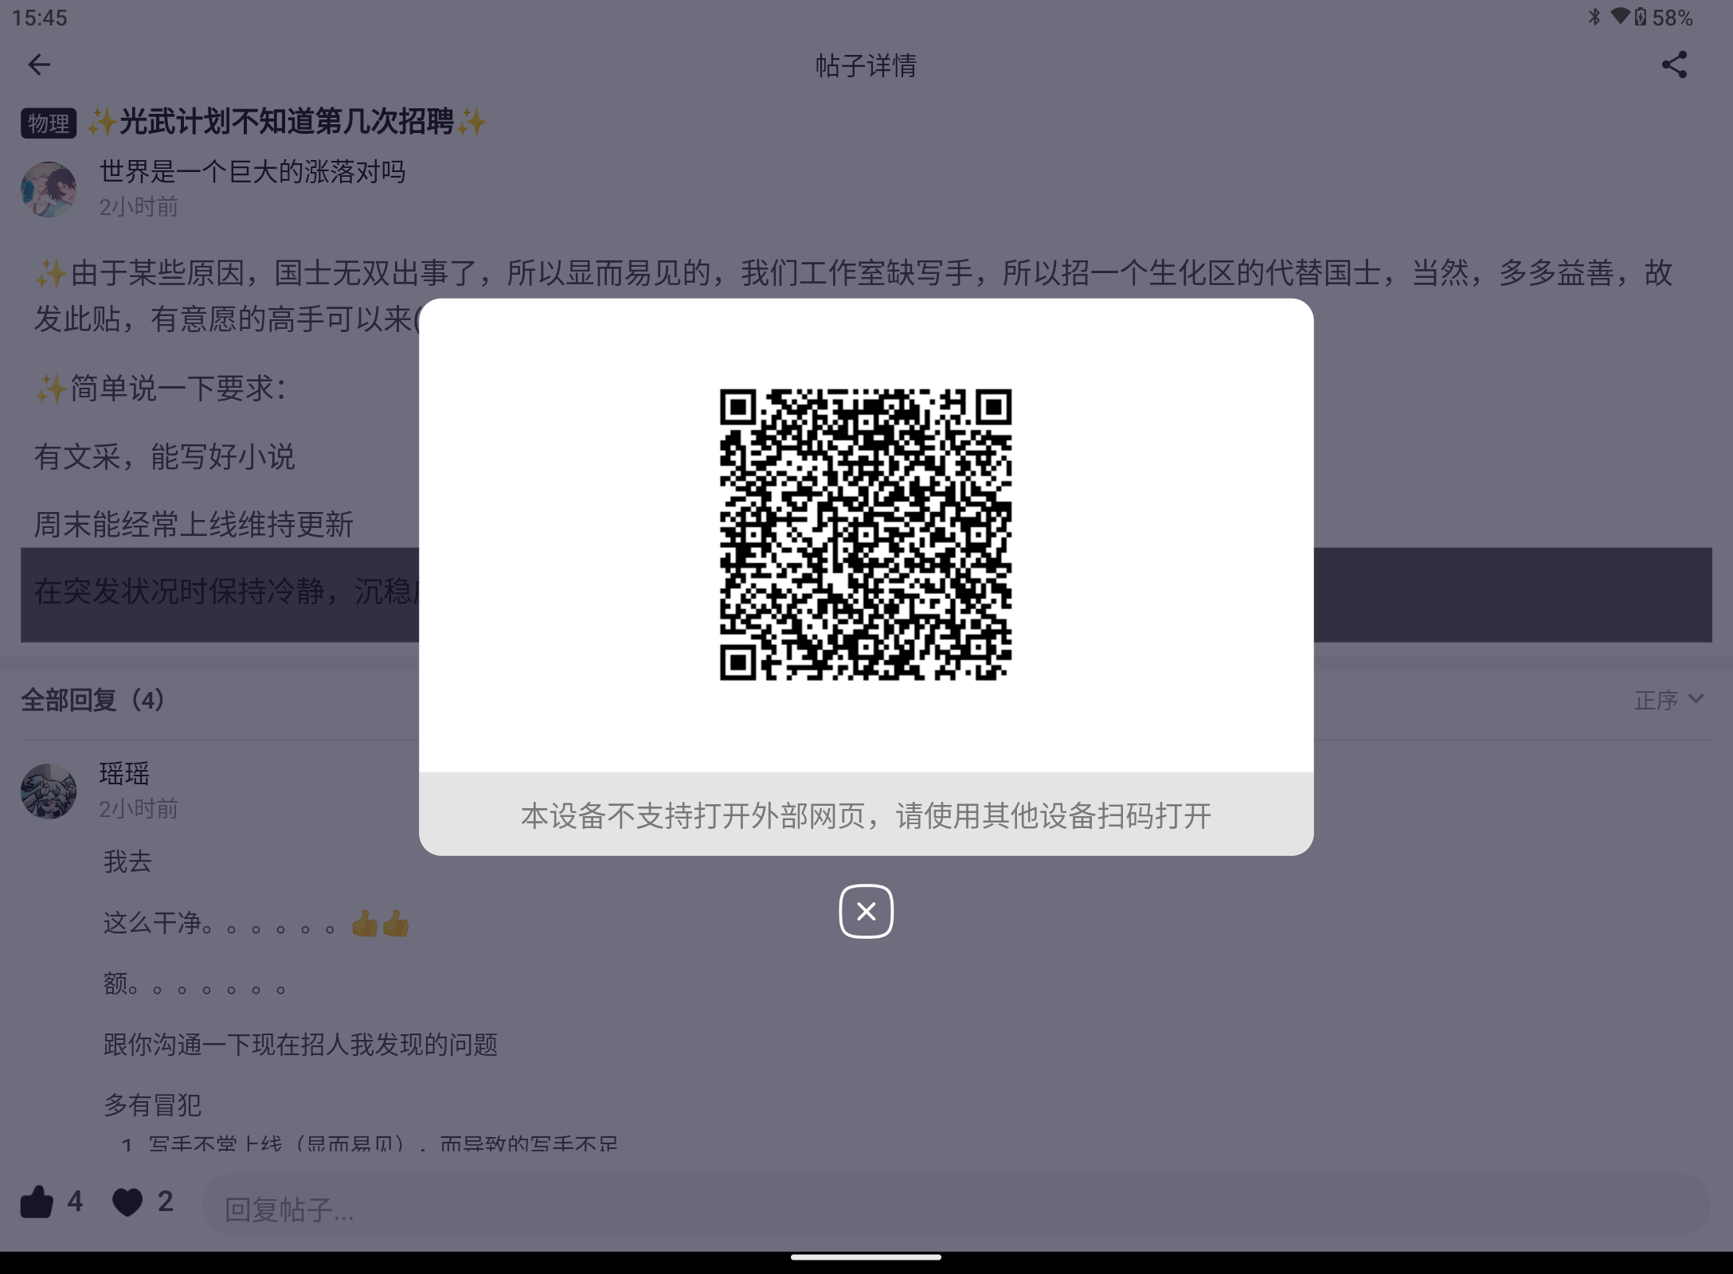1733x1274 pixels.
Task: Tap the heart favorite icon
Action: 127,1202
